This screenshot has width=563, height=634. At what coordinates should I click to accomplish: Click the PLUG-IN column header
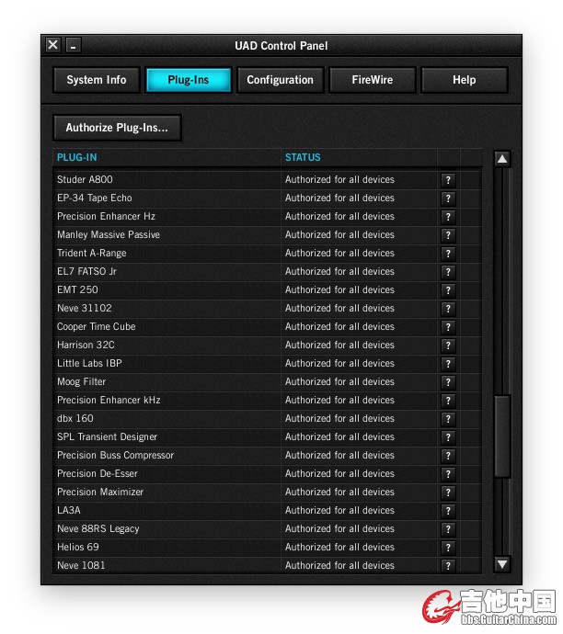coord(77,157)
